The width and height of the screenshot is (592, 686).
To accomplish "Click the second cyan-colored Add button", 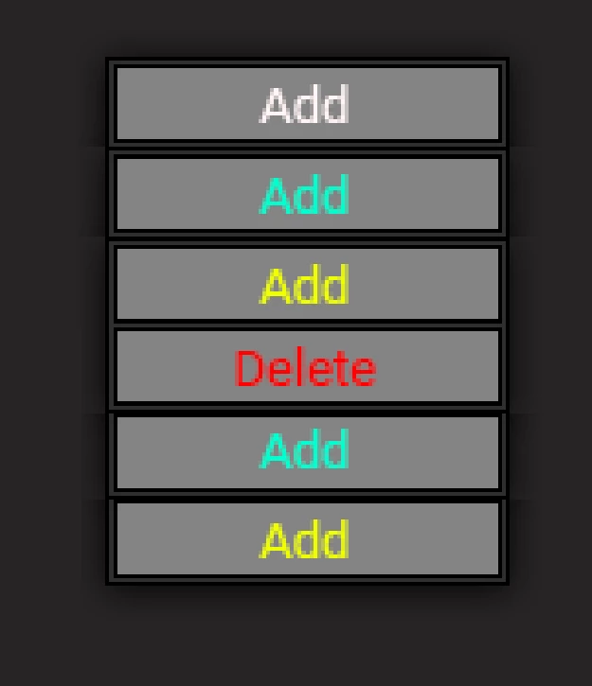I will (308, 452).
